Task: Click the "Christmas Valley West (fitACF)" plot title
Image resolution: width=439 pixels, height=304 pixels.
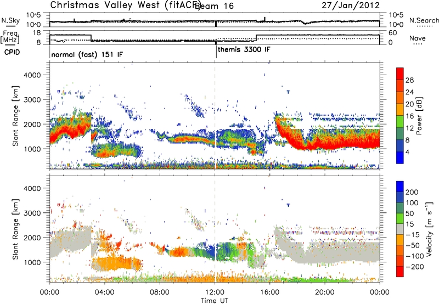Action: [125, 5]
